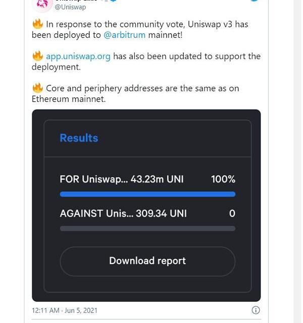Click the page's right scrollbar track
This screenshot has height=323, width=303.
[297, 161]
